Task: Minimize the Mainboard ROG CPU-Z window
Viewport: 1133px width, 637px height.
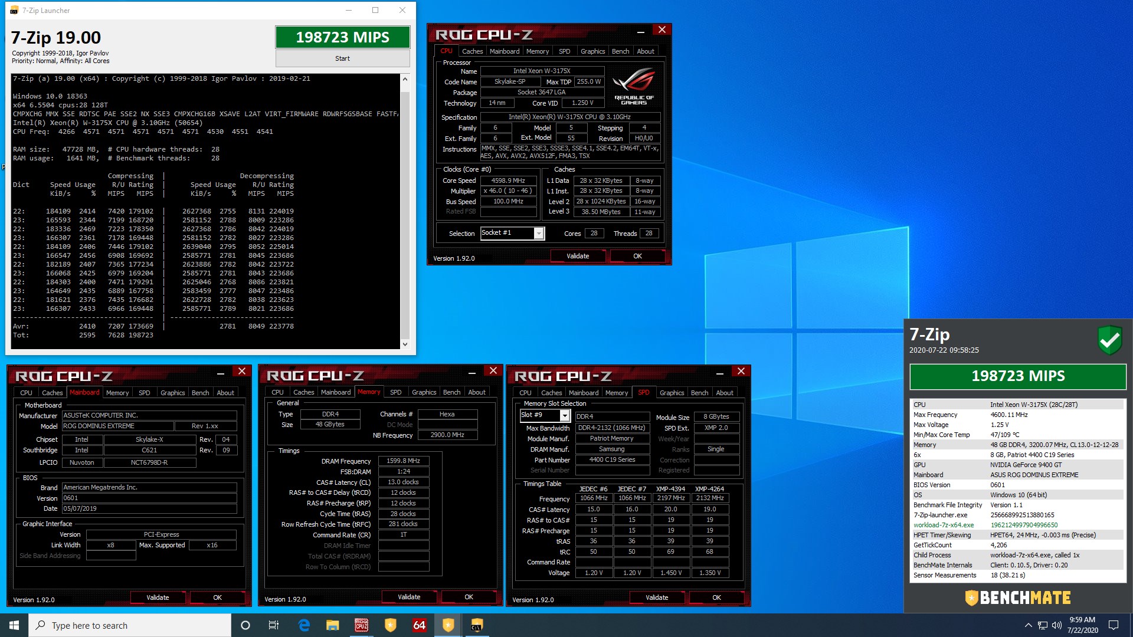Action: [x=221, y=373]
